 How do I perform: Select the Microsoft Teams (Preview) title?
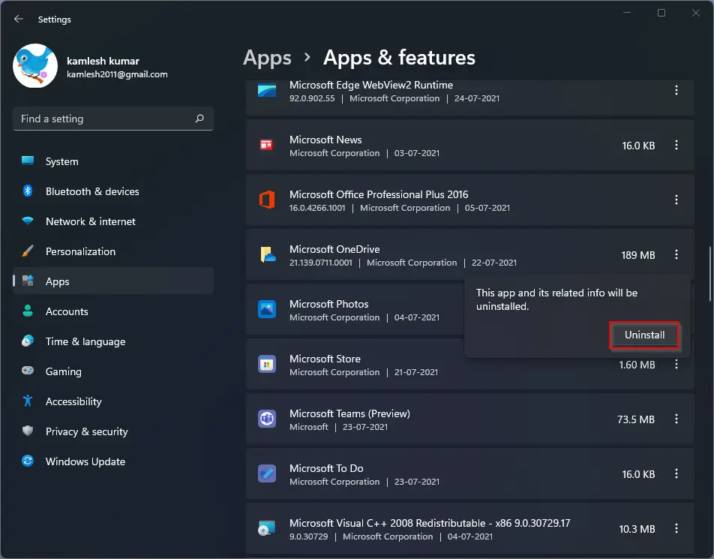pyautogui.click(x=349, y=413)
